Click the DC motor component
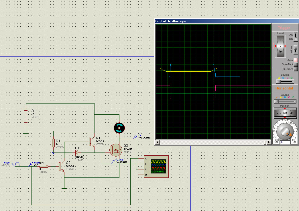 point(119,128)
